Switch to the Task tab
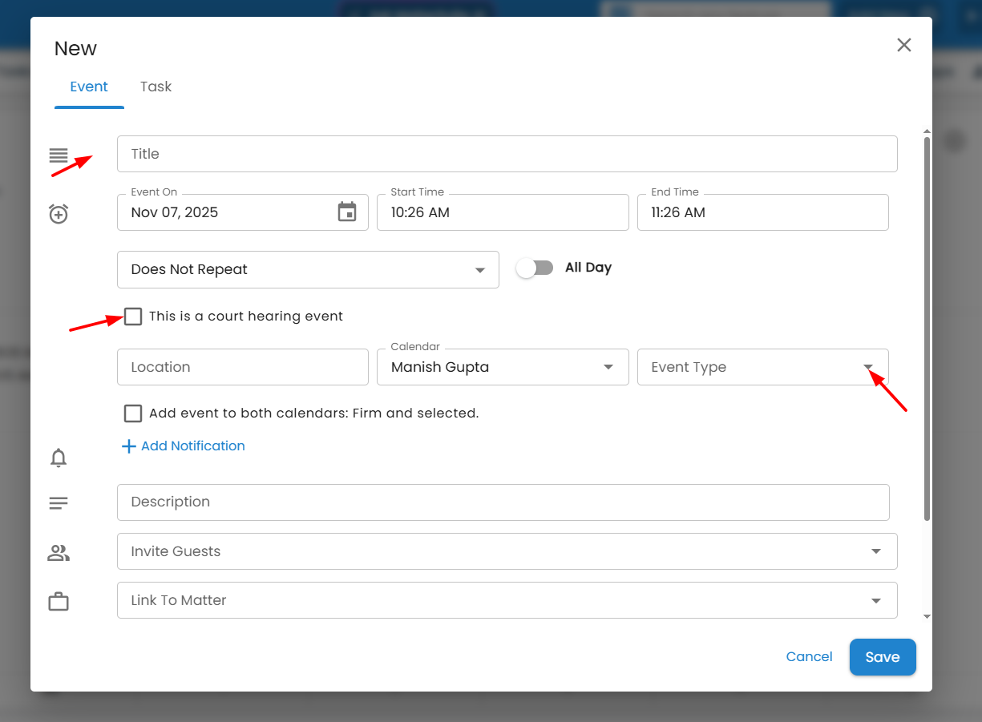The width and height of the screenshot is (982, 722). (156, 87)
